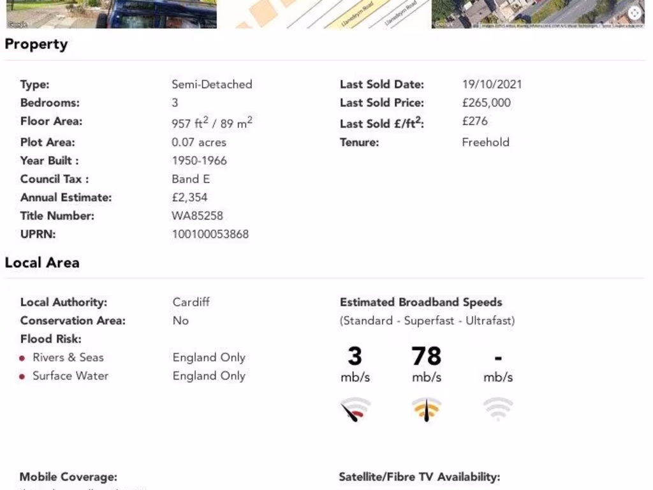Click the Cardiff local authority value
This screenshot has width=653, height=490.
point(191,302)
